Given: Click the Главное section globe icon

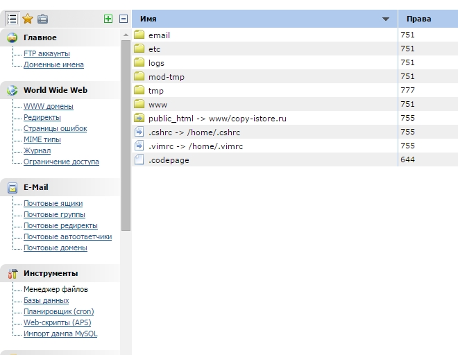Looking at the screenshot, I should pyautogui.click(x=12, y=37).
